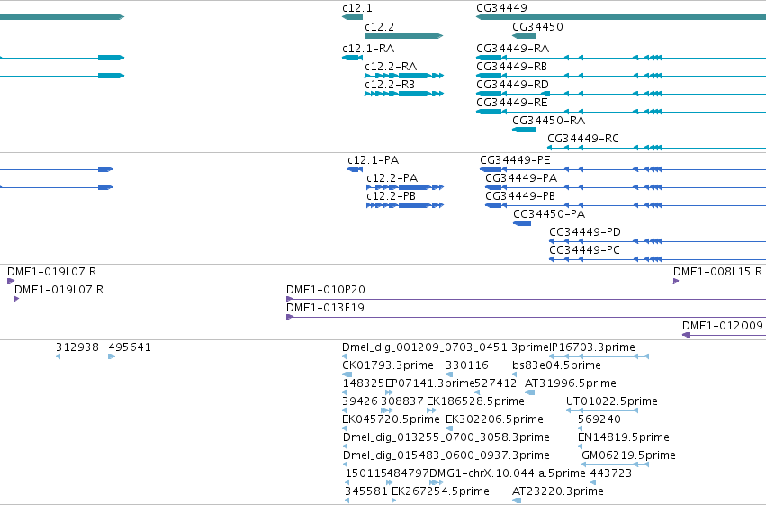Open the AT31996.5prime label
The height and width of the screenshot is (505, 766).
click(570, 383)
